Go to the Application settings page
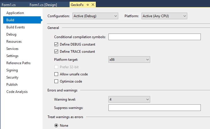 15,13
